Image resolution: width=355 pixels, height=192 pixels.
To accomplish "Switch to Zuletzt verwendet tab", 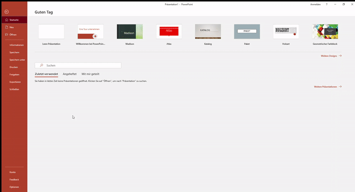I will point(46,74).
